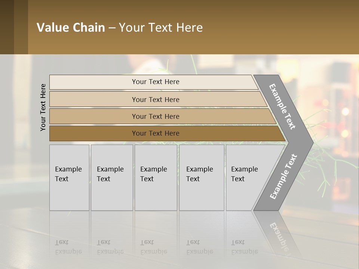Click the darkest brown stripe in header corner

pyautogui.click(x=7, y=27)
